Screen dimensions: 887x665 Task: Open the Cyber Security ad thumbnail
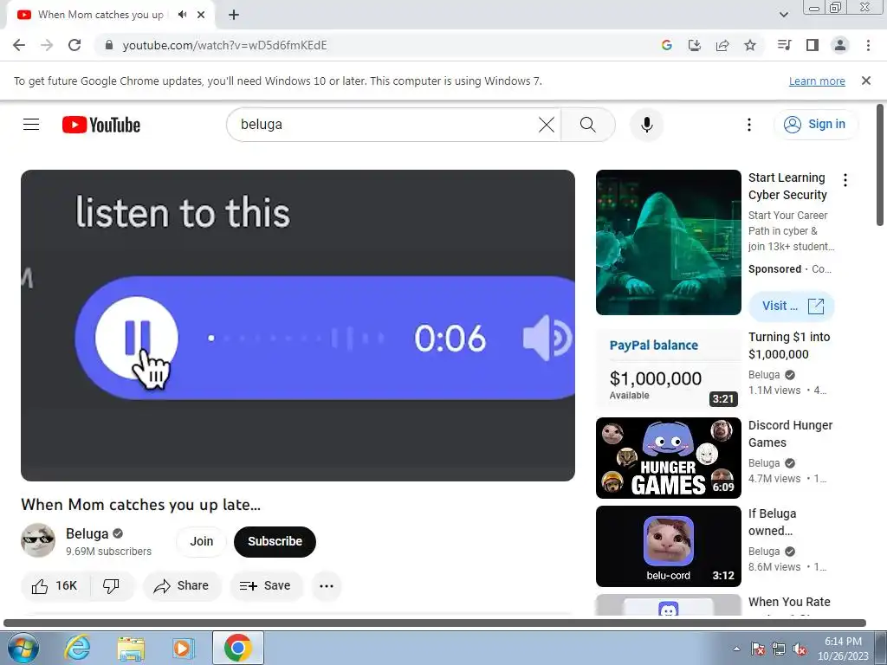pos(668,242)
